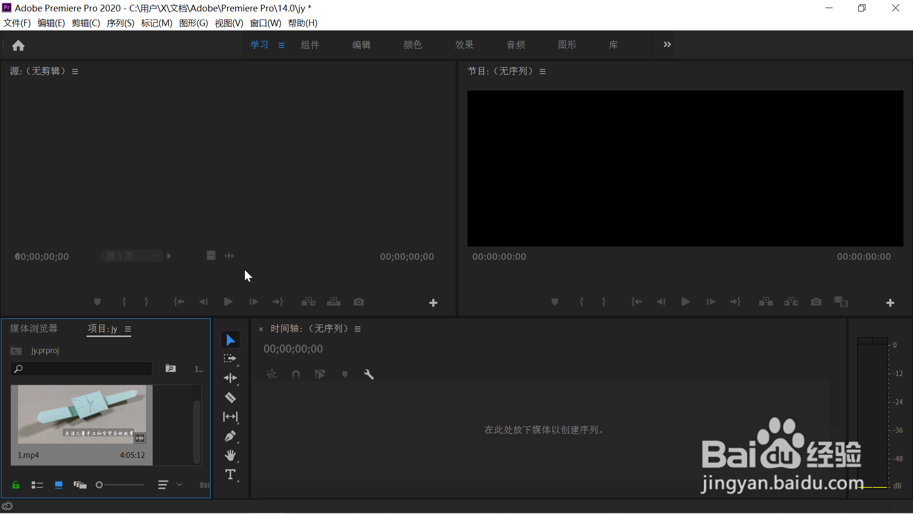This screenshot has height=514, width=913.
Task: Close the timeline panel tab
Action: (x=261, y=329)
